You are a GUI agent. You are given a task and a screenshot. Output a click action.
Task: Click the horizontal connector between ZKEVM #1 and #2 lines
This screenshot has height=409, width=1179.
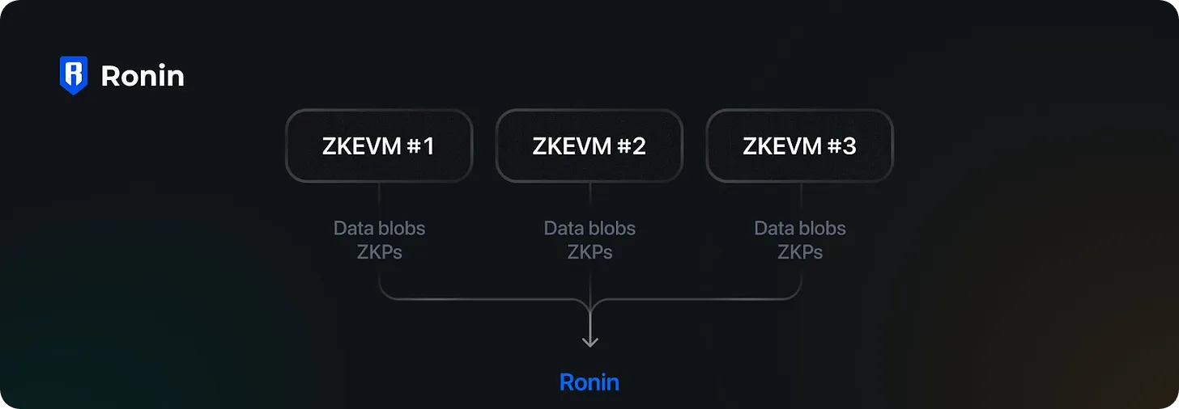click(484, 299)
